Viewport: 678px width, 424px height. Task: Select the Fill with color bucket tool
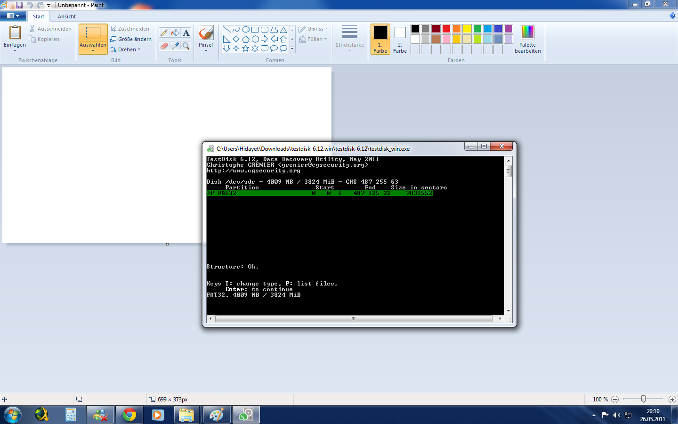pyautogui.click(x=175, y=33)
